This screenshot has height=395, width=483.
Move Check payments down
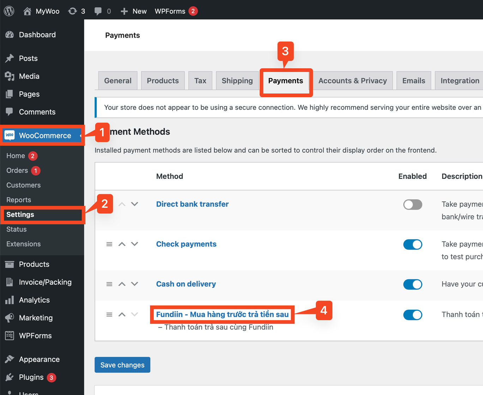click(134, 244)
